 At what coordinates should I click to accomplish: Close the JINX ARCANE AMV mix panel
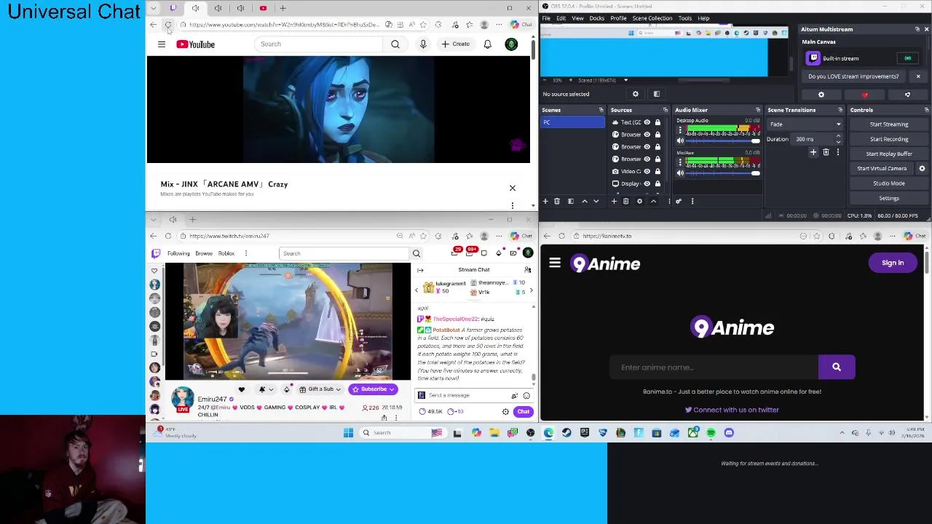pyautogui.click(x=512, y=188)
